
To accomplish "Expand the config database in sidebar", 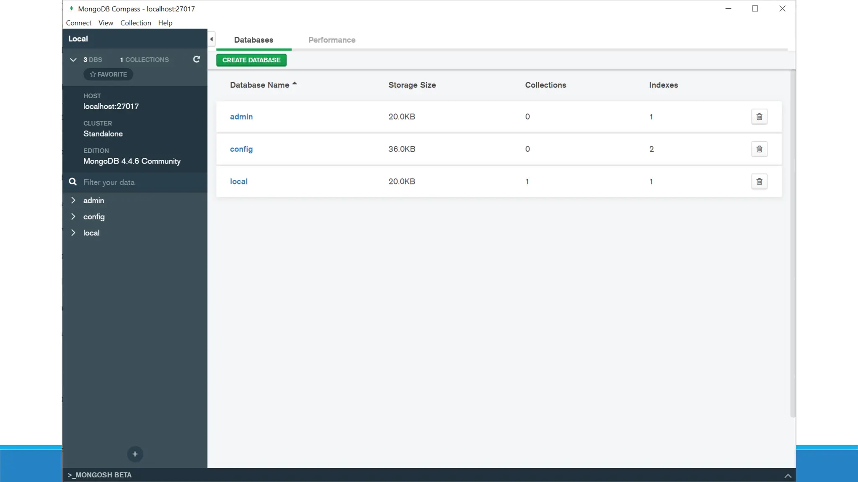I will (73, 217).
